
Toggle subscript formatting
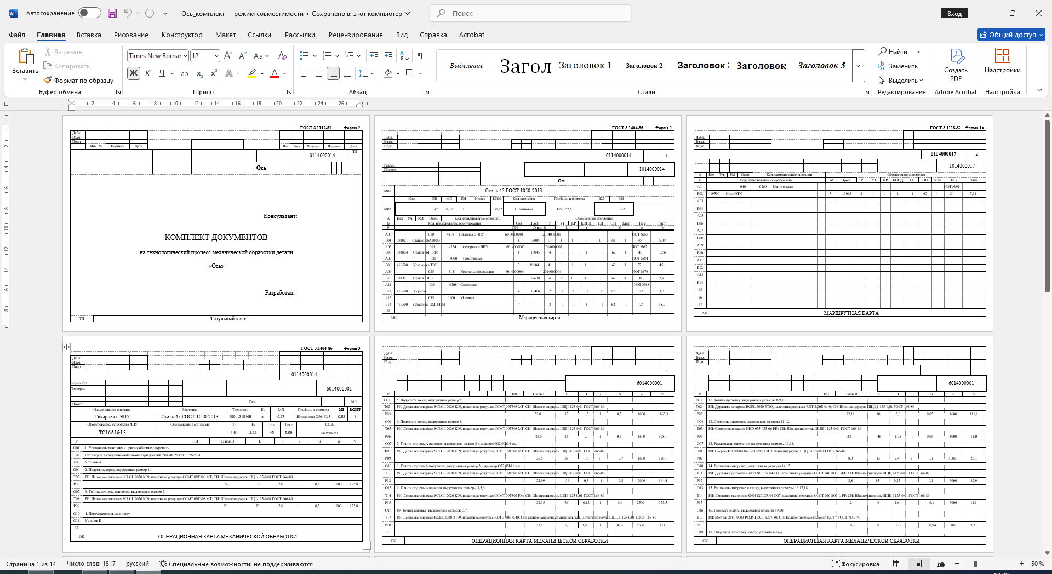[199, 73]
